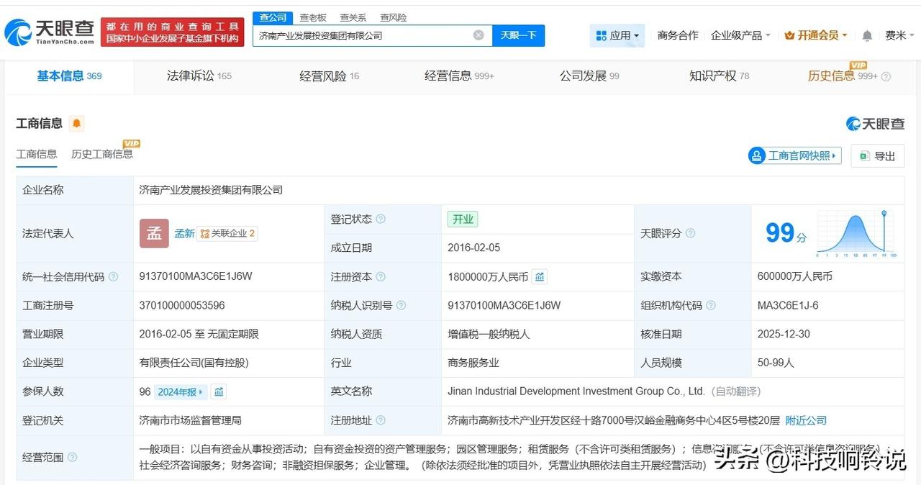Switch to the 法律诉讼 tab
This screenshot has width=921, height=485.
pos(199,76)
